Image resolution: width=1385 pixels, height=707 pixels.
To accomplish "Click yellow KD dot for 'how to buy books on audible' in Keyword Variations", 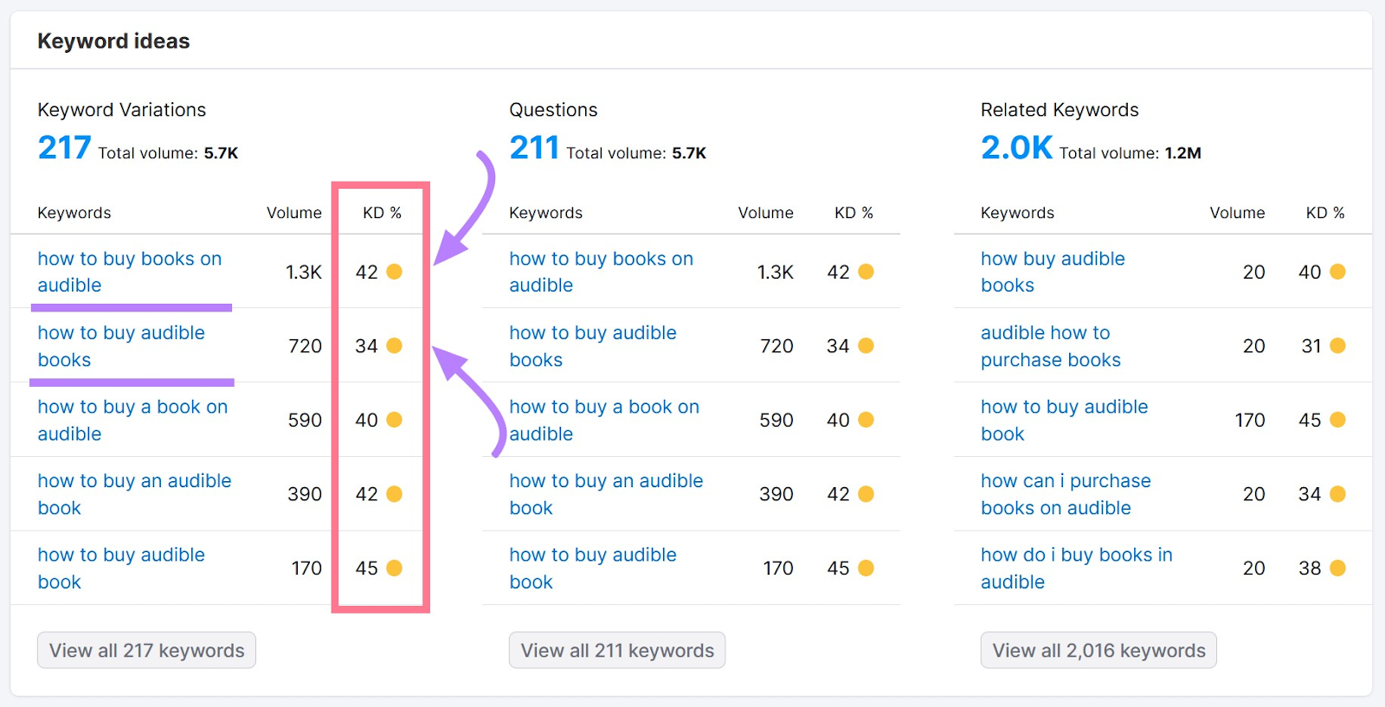I will 394,272.
